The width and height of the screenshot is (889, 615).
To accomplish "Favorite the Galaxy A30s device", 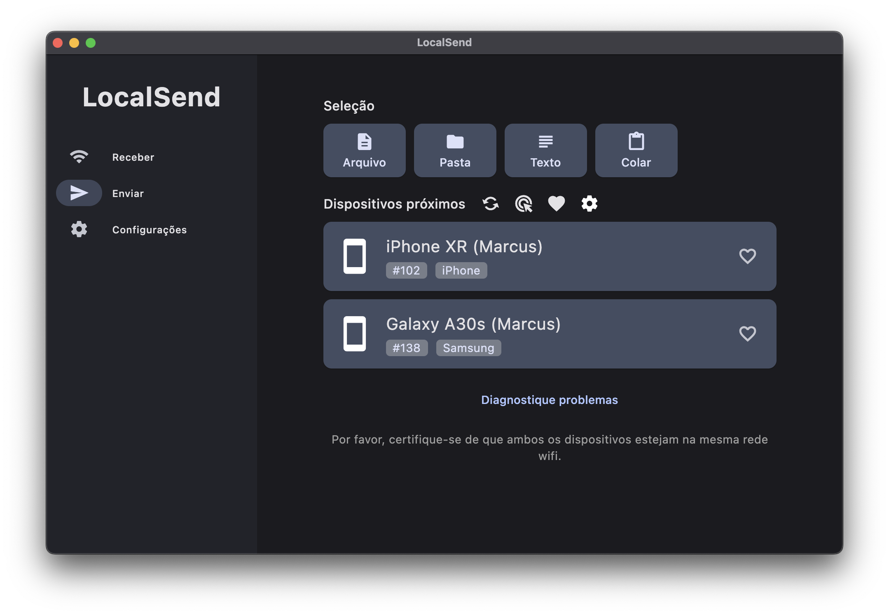I will (x=748, y=334).
